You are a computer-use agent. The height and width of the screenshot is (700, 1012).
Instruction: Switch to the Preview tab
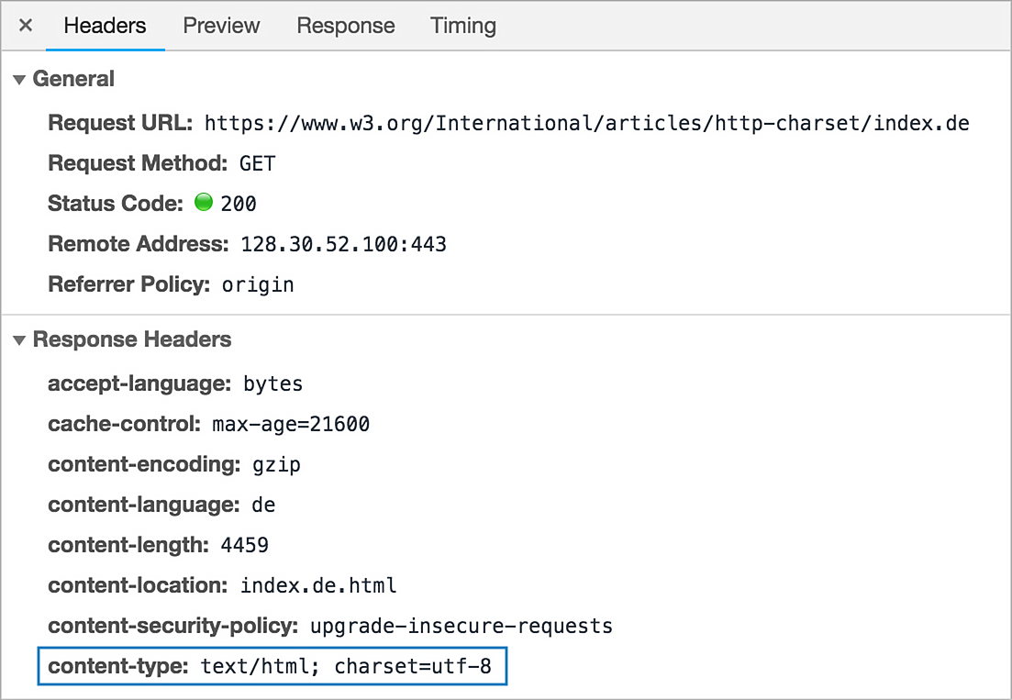pos(221,26)
